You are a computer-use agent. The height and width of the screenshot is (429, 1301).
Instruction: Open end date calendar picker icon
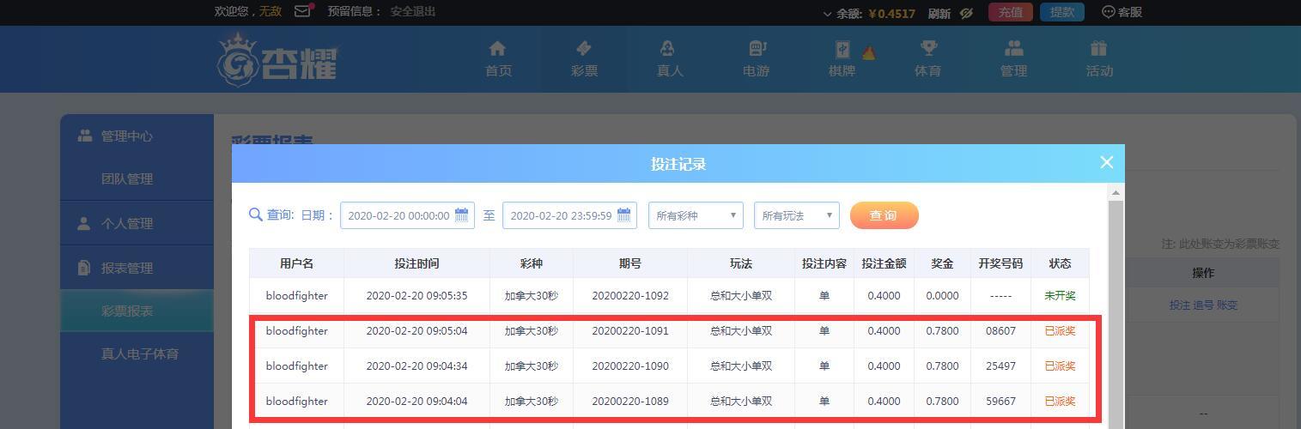[624, 214]
